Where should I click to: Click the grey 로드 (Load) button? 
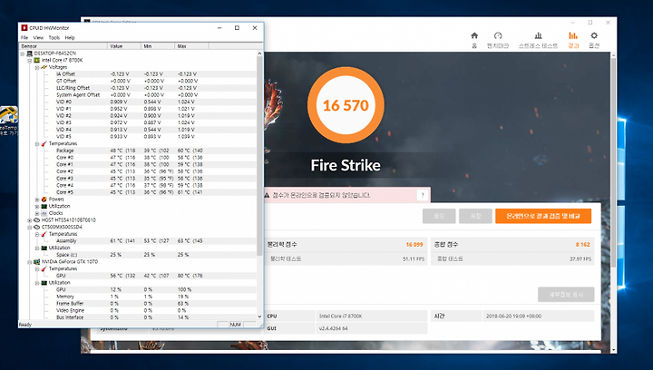[x=439, y=216]
